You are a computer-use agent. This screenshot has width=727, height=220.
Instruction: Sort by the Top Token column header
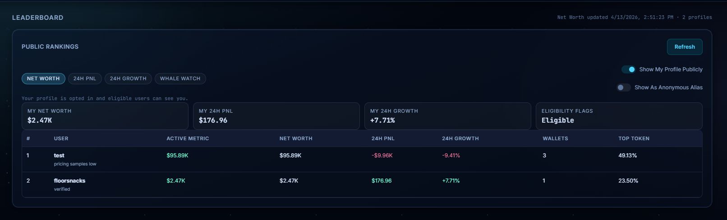(x=634, y=138)
